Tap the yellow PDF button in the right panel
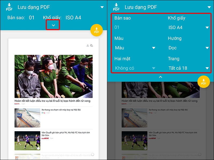Image resolution: width=214 pixels, height=160 pixels. 204,82
